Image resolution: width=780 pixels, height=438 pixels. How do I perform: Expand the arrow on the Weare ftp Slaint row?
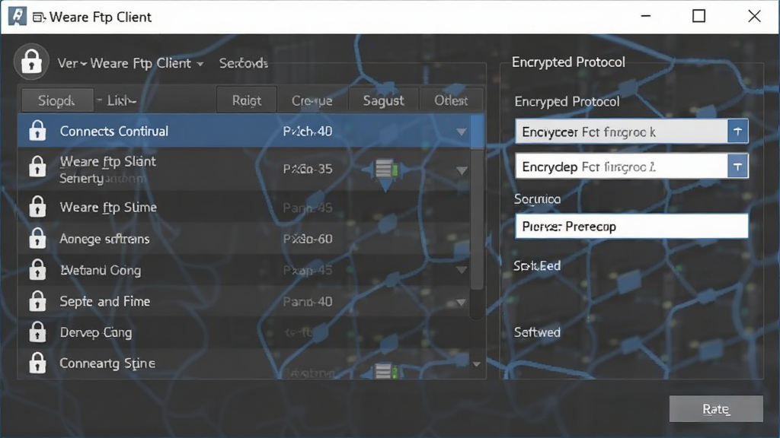point(462,170)
